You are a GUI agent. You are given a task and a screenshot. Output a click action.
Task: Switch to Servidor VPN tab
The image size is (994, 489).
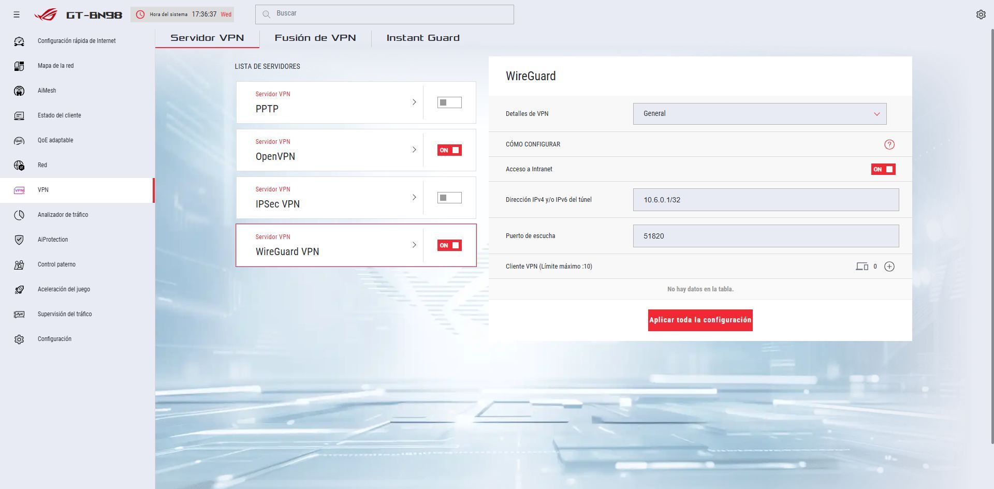point(207,38)
